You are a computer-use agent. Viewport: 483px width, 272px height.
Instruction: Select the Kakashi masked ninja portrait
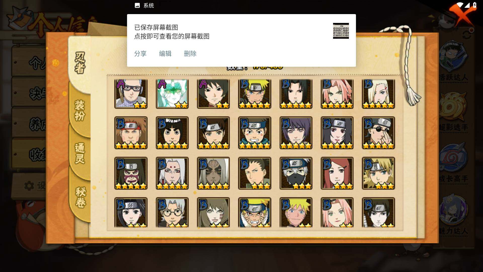click(x=296, y=173)
